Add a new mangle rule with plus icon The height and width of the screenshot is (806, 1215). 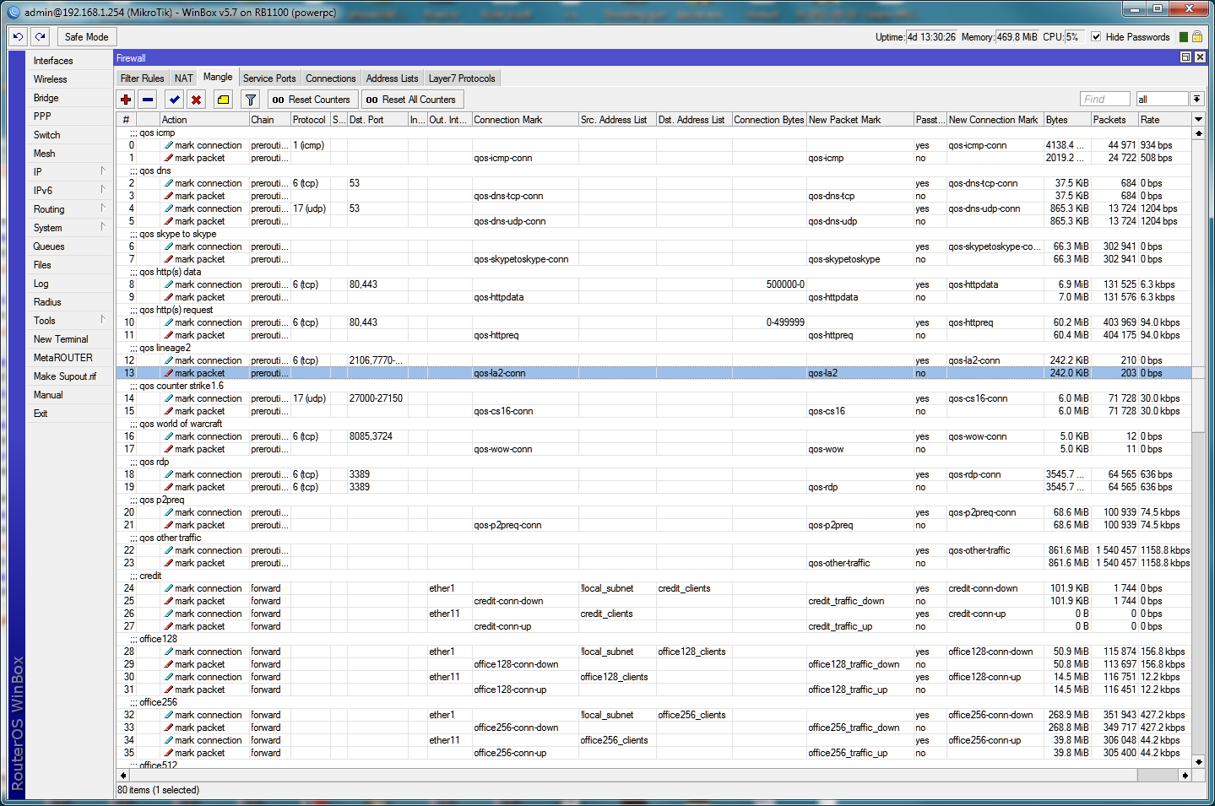(126, 100)
